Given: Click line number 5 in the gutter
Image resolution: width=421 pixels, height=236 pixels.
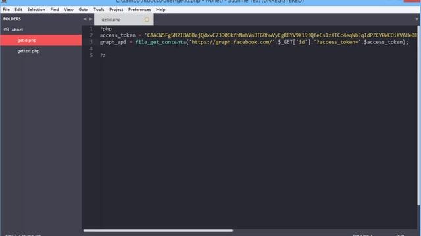Looking at the screenshot, I should coord(91,55).
